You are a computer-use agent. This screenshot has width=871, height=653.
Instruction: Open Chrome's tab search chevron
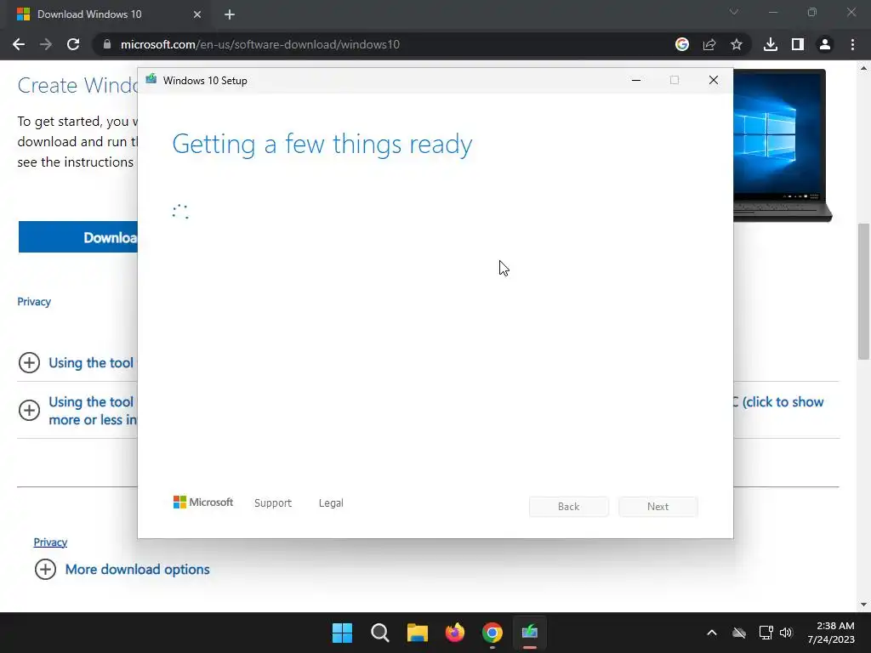coord(734,12)
